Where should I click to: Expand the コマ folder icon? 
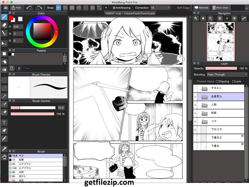point(204,121)
